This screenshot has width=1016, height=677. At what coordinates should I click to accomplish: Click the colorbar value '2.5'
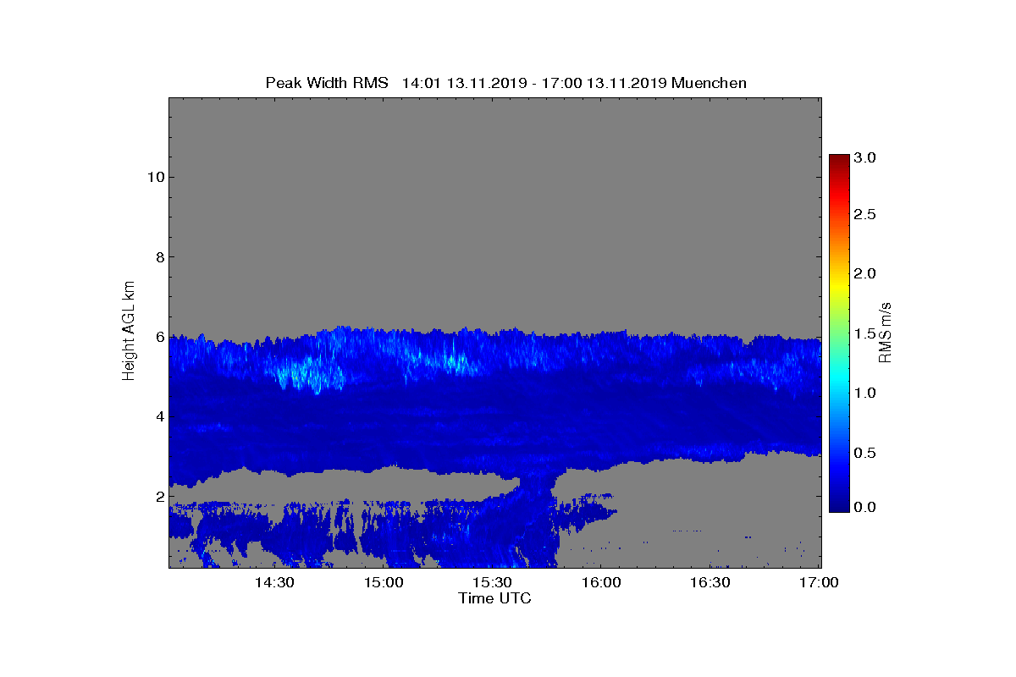pos(865,215)
